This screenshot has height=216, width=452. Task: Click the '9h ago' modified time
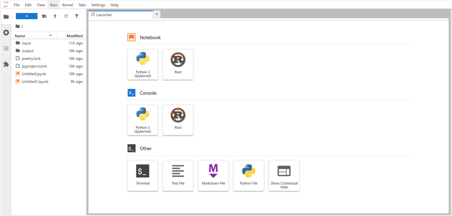click(77, 82)
